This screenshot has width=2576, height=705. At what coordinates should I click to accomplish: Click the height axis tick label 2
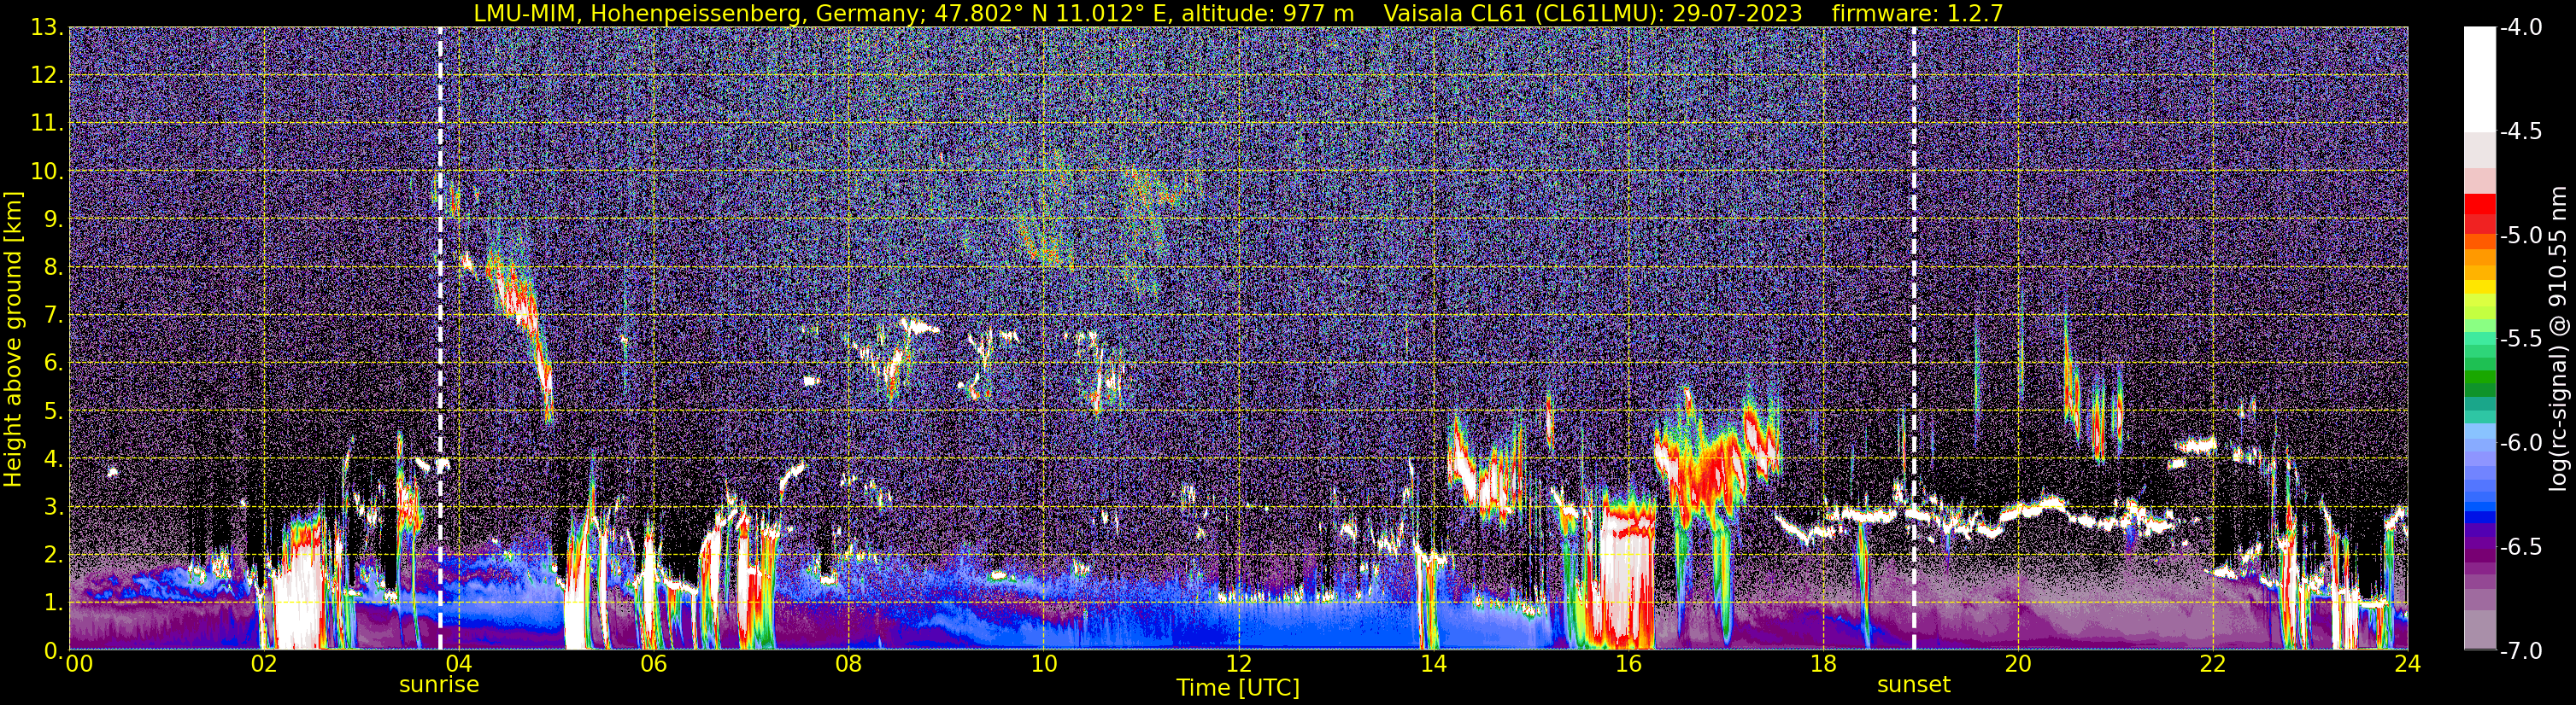coord(53,556)
